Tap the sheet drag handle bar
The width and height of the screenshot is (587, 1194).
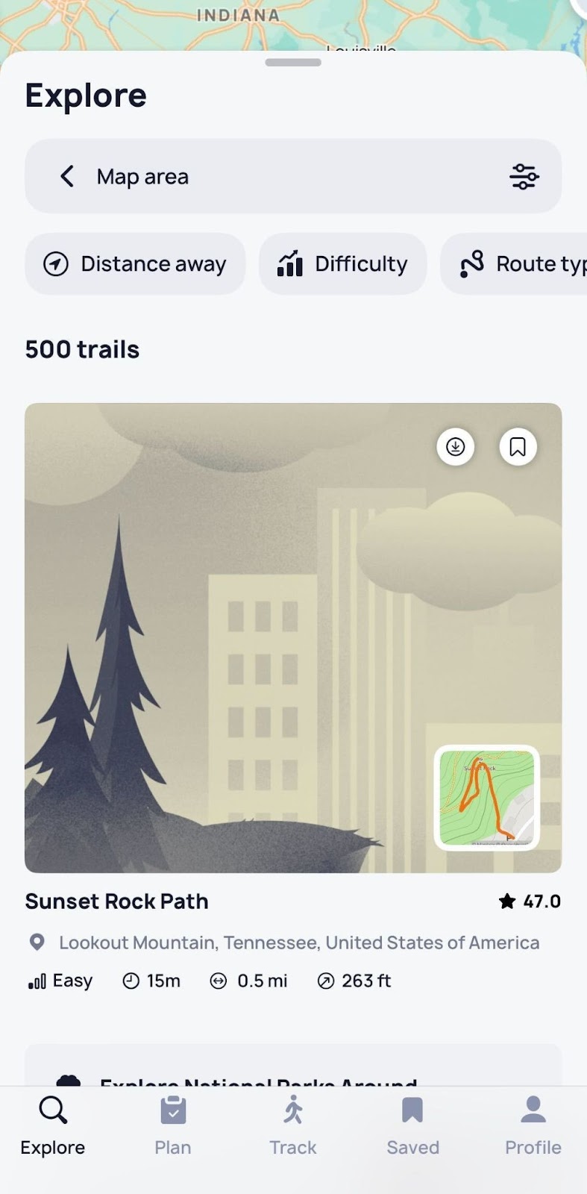(293, 63)
